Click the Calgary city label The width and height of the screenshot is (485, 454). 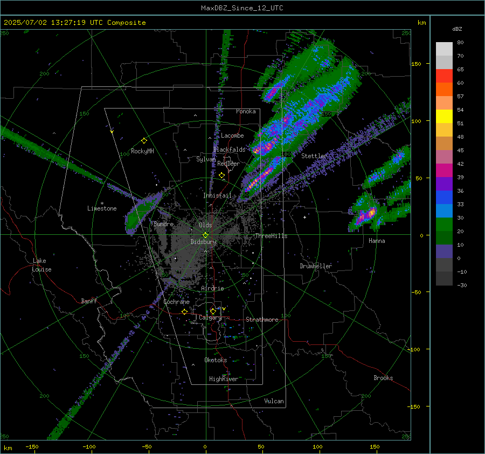210,317
